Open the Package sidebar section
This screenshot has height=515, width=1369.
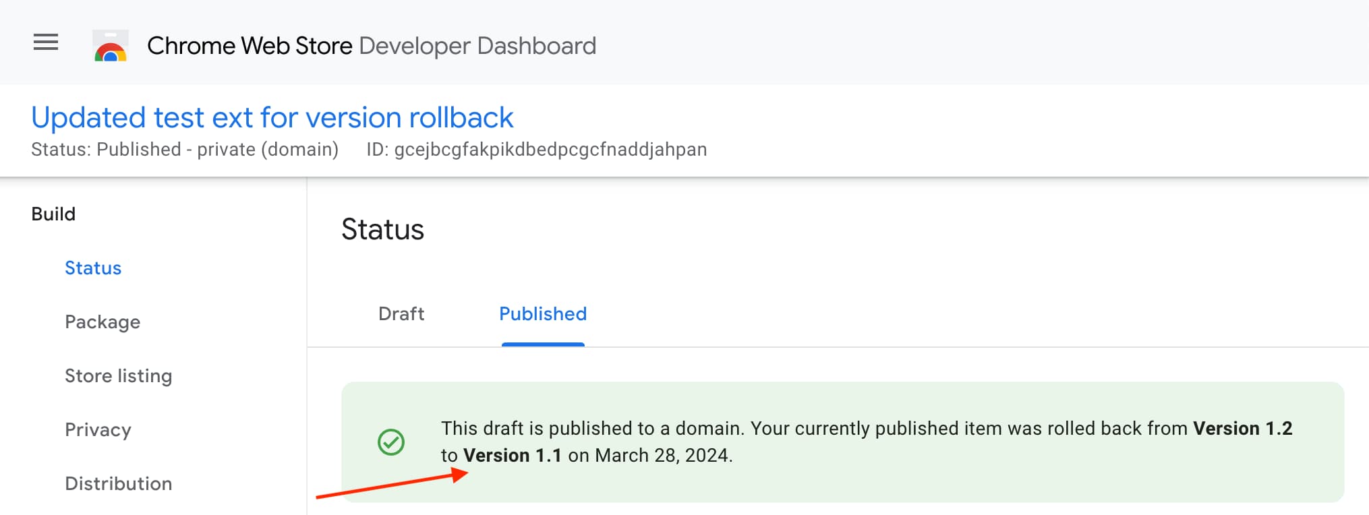click(103, 322)
